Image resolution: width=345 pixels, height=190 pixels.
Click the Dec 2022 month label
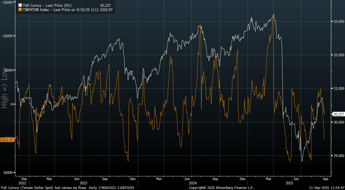tap(24, 178)
